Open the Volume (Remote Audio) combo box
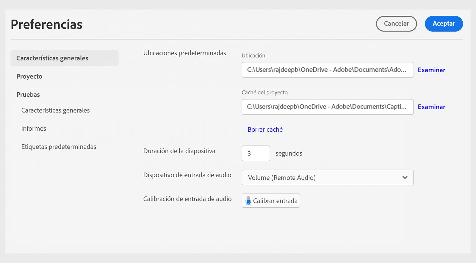Screen dimensions: 476x263 tap(321, 178)
